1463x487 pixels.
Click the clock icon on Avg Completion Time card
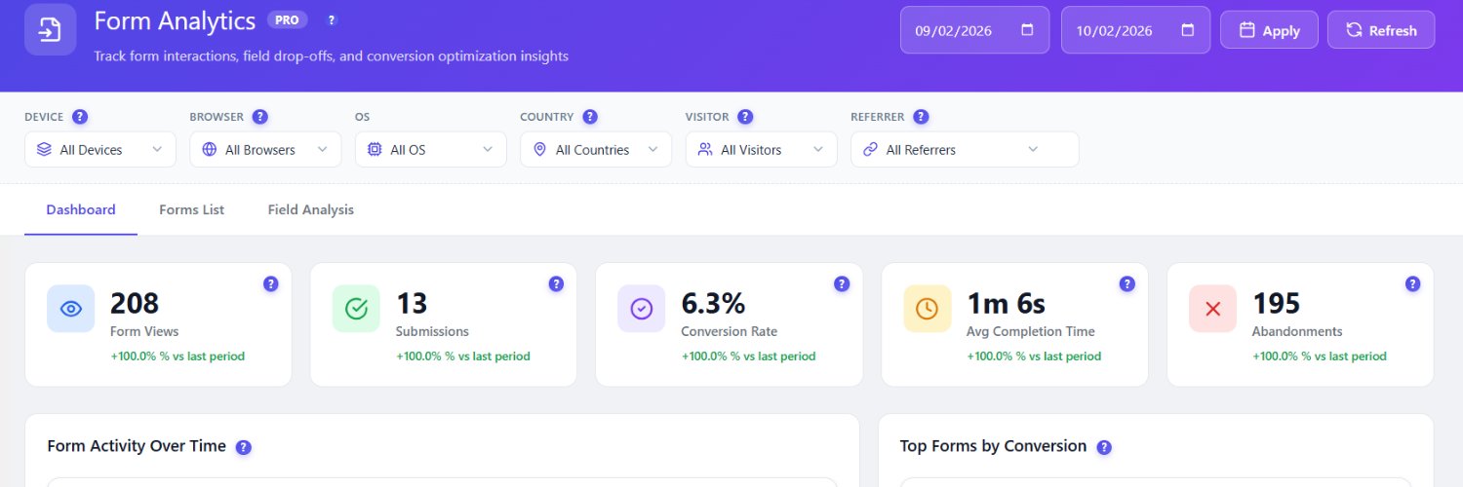pos(928,309)
